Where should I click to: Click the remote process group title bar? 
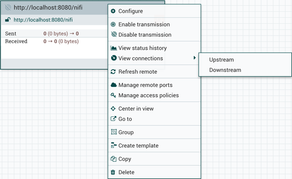56,8
